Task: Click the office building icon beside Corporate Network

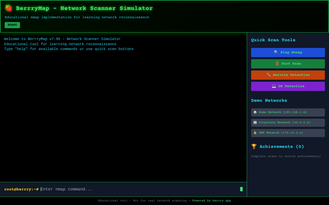Action: (255, 122)
